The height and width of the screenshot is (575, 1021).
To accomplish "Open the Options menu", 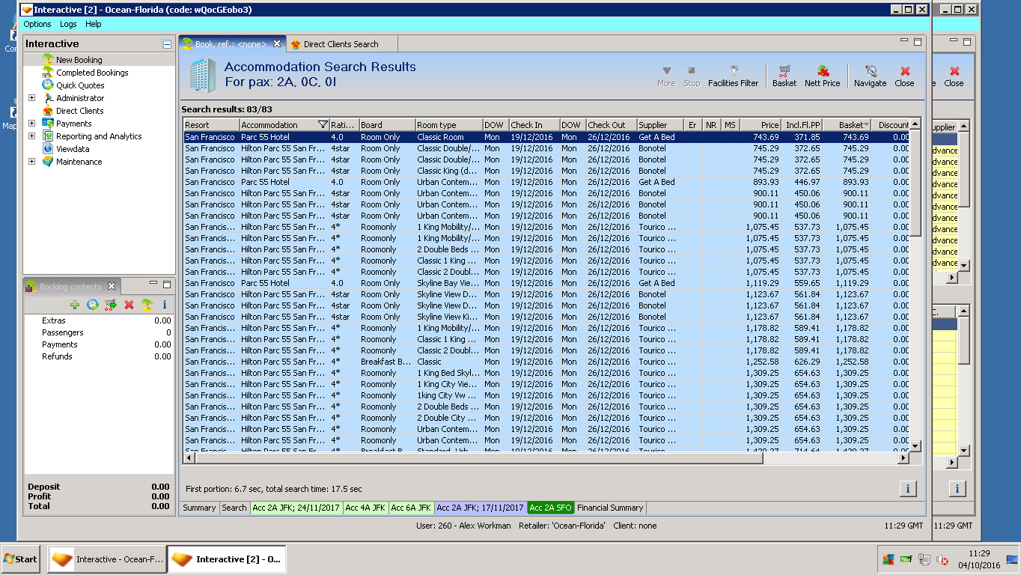I will tap(37, 24).
